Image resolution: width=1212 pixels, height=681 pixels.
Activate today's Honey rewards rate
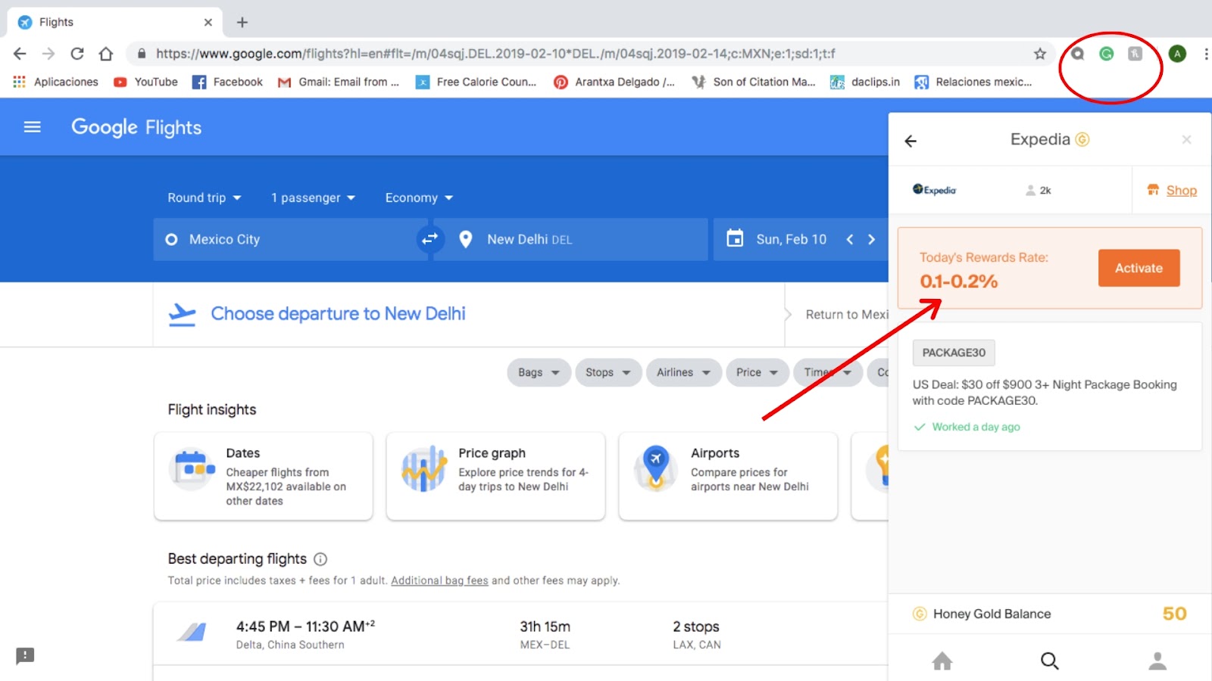[x=1139, y=268]
